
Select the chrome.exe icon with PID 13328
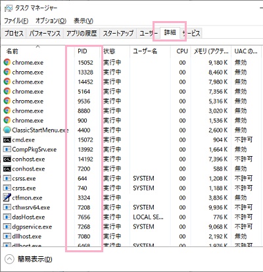tap(7, 72)
